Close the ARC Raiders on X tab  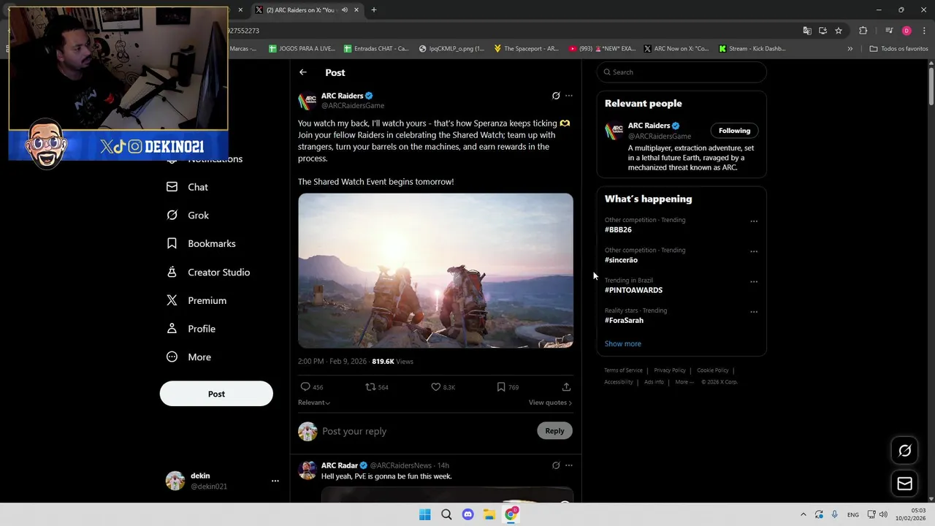click(x=356, y=9)
